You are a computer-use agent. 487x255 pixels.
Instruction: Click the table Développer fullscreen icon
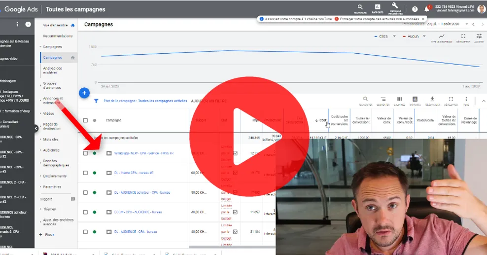(451, 99)
